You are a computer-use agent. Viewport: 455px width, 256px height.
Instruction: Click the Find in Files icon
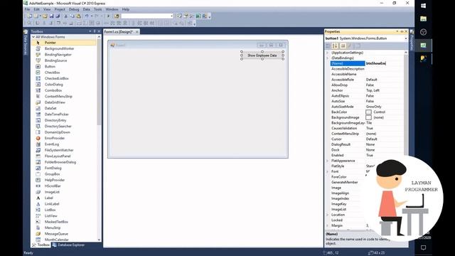tap(117, 16)
